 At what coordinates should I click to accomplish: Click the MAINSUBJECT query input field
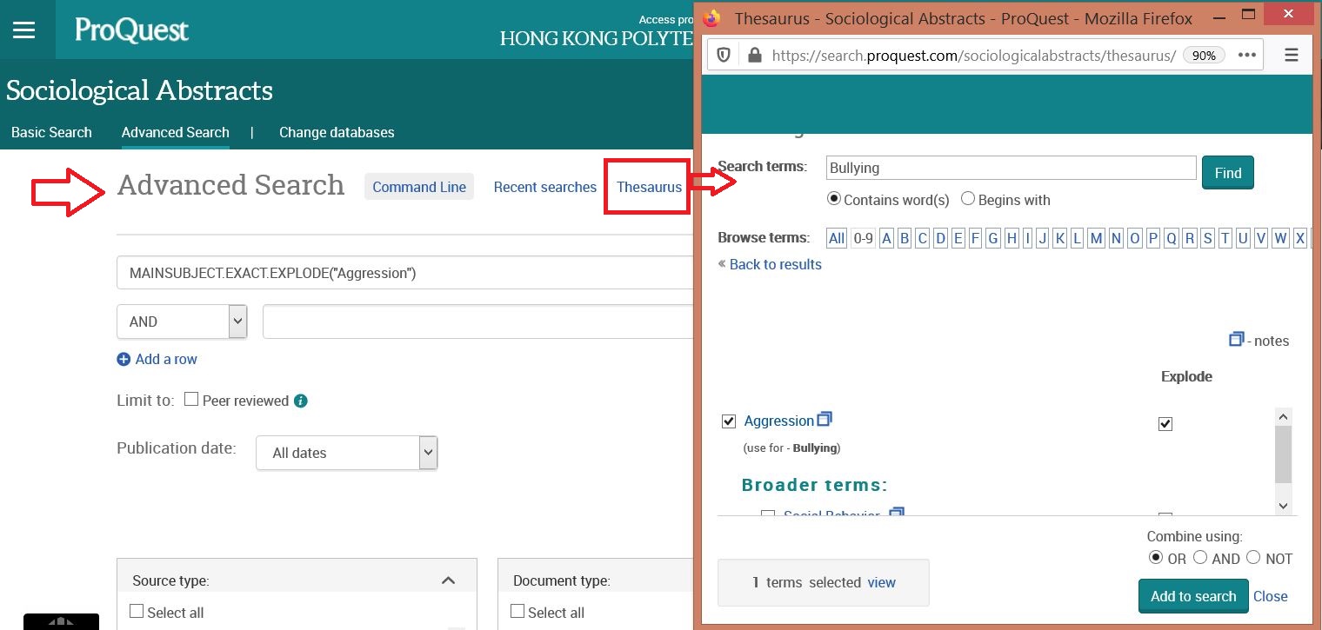[x=404, y=273]
